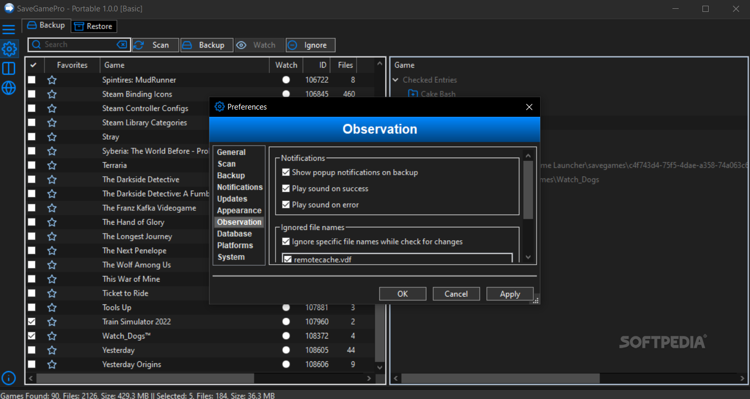Select Appearance in preferences list

click(239, 210)
